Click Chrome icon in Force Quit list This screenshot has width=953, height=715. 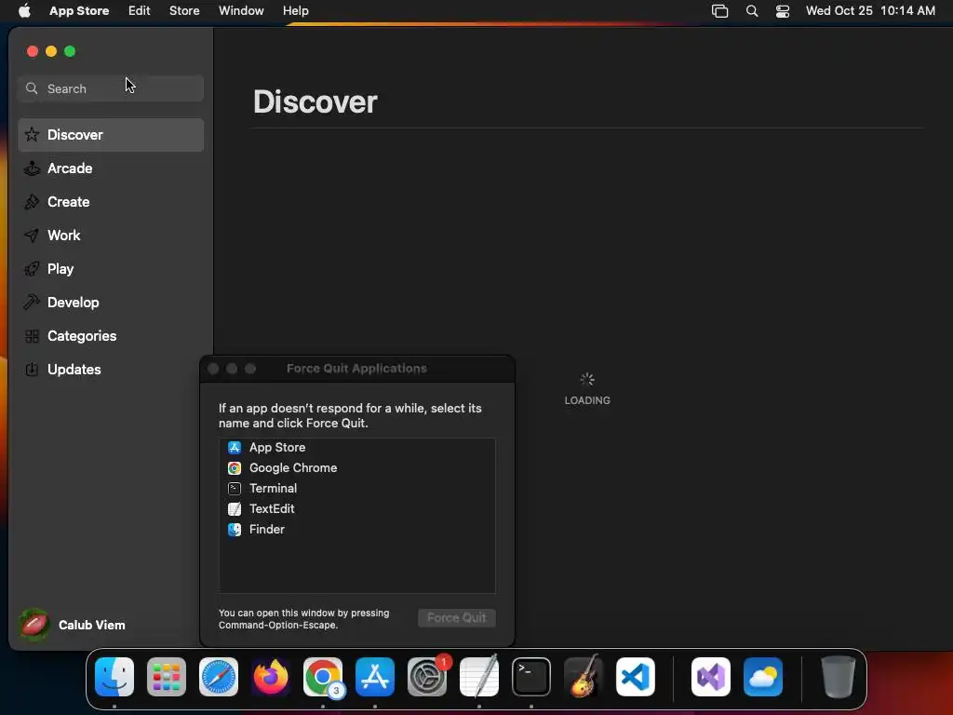[x=235, y=468]
